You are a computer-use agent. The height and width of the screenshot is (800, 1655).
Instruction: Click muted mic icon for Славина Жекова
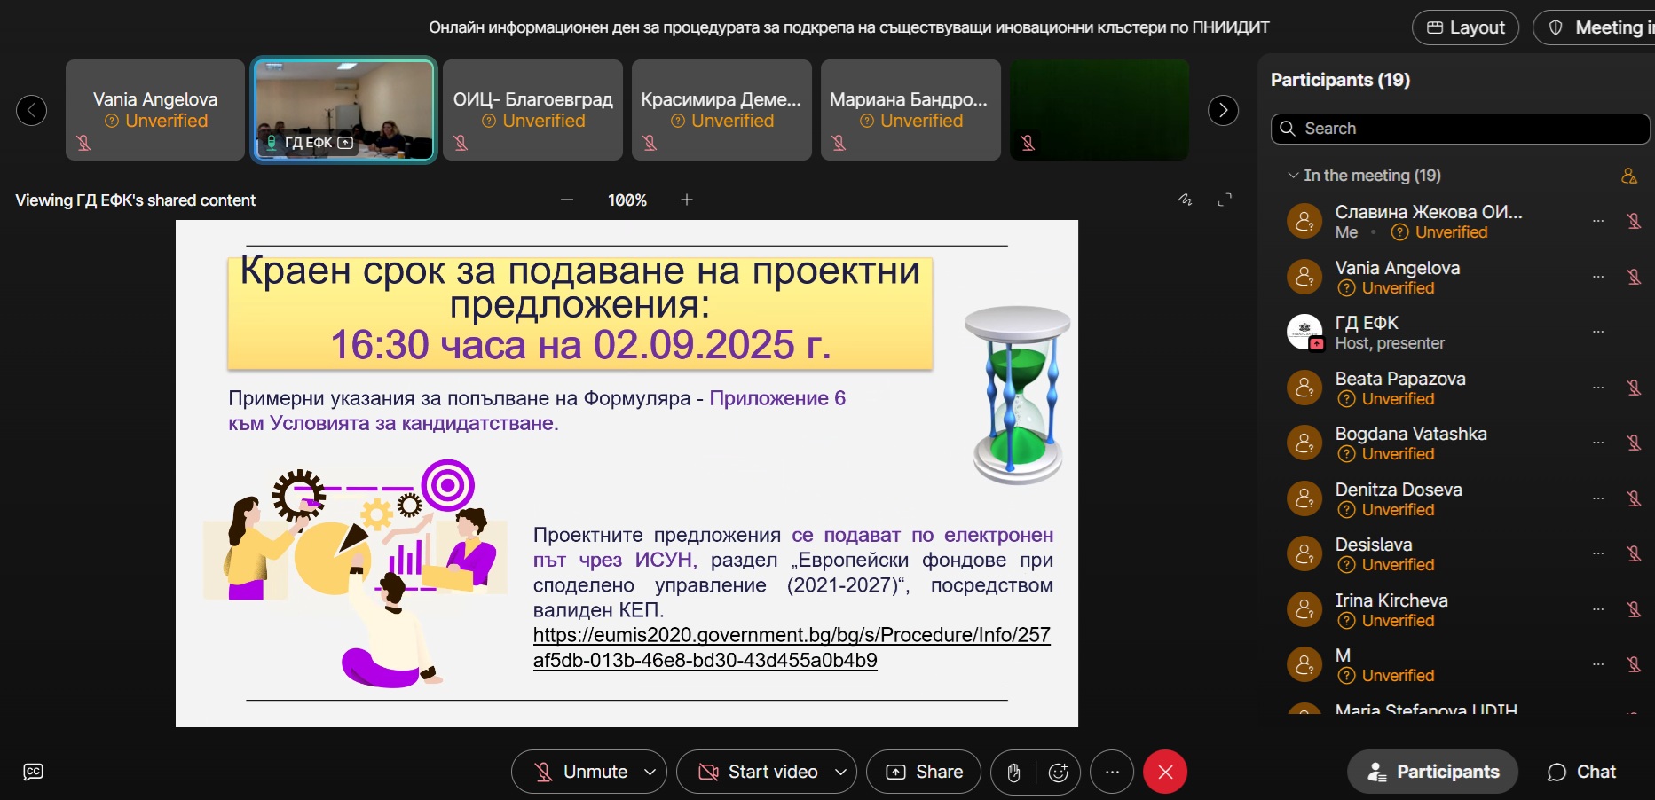click(x=1634, y=221)
